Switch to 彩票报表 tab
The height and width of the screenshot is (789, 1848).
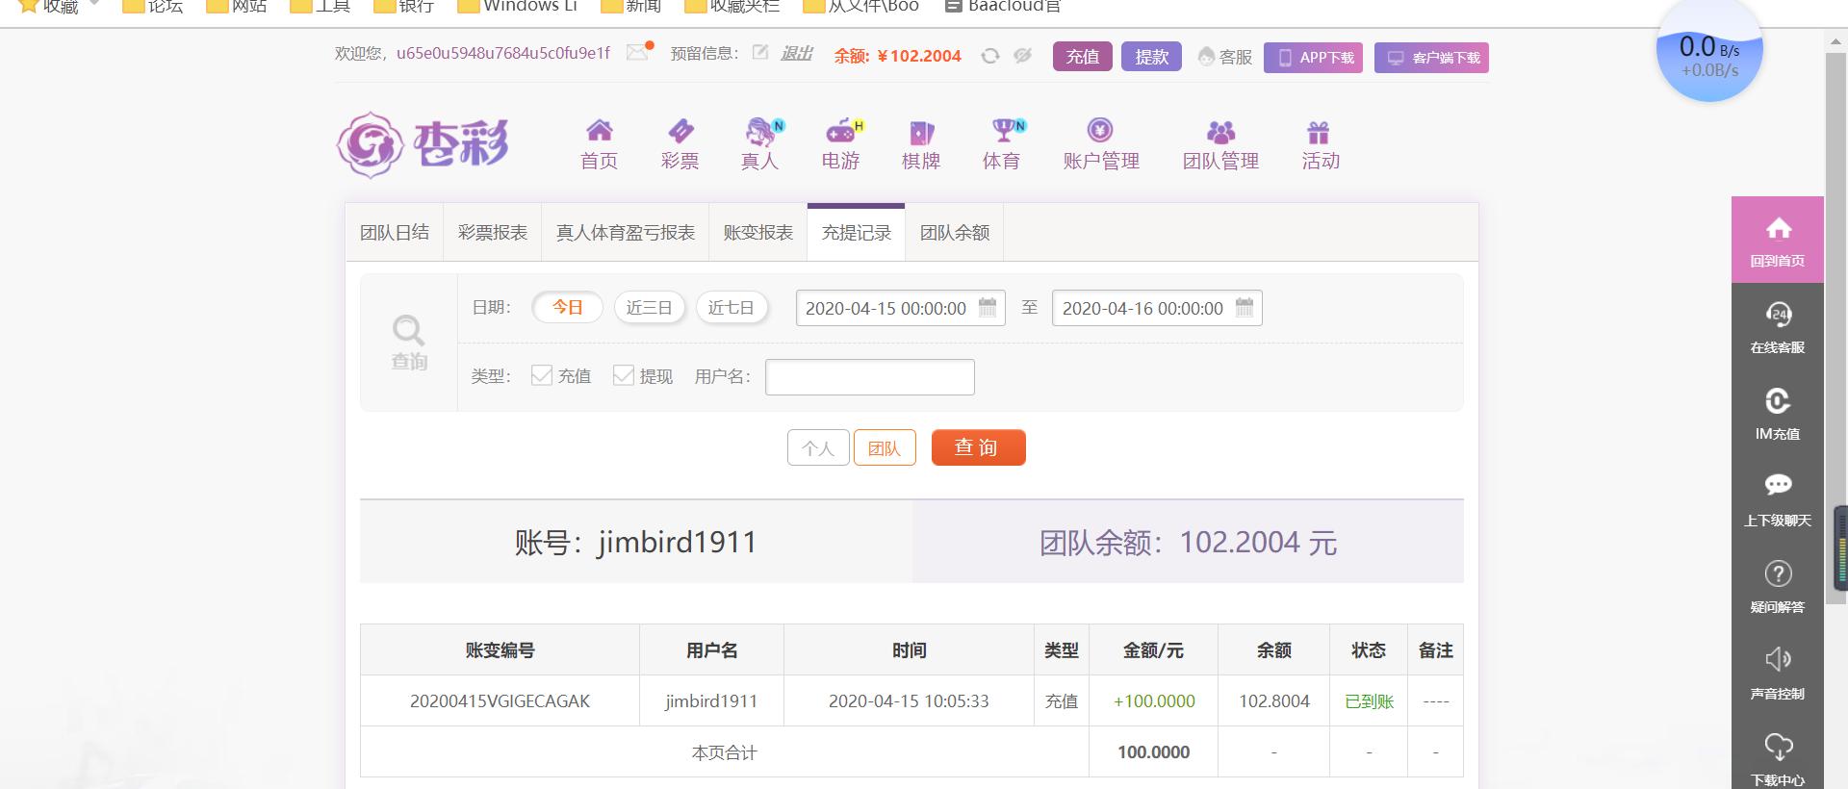tap(493, 233)
